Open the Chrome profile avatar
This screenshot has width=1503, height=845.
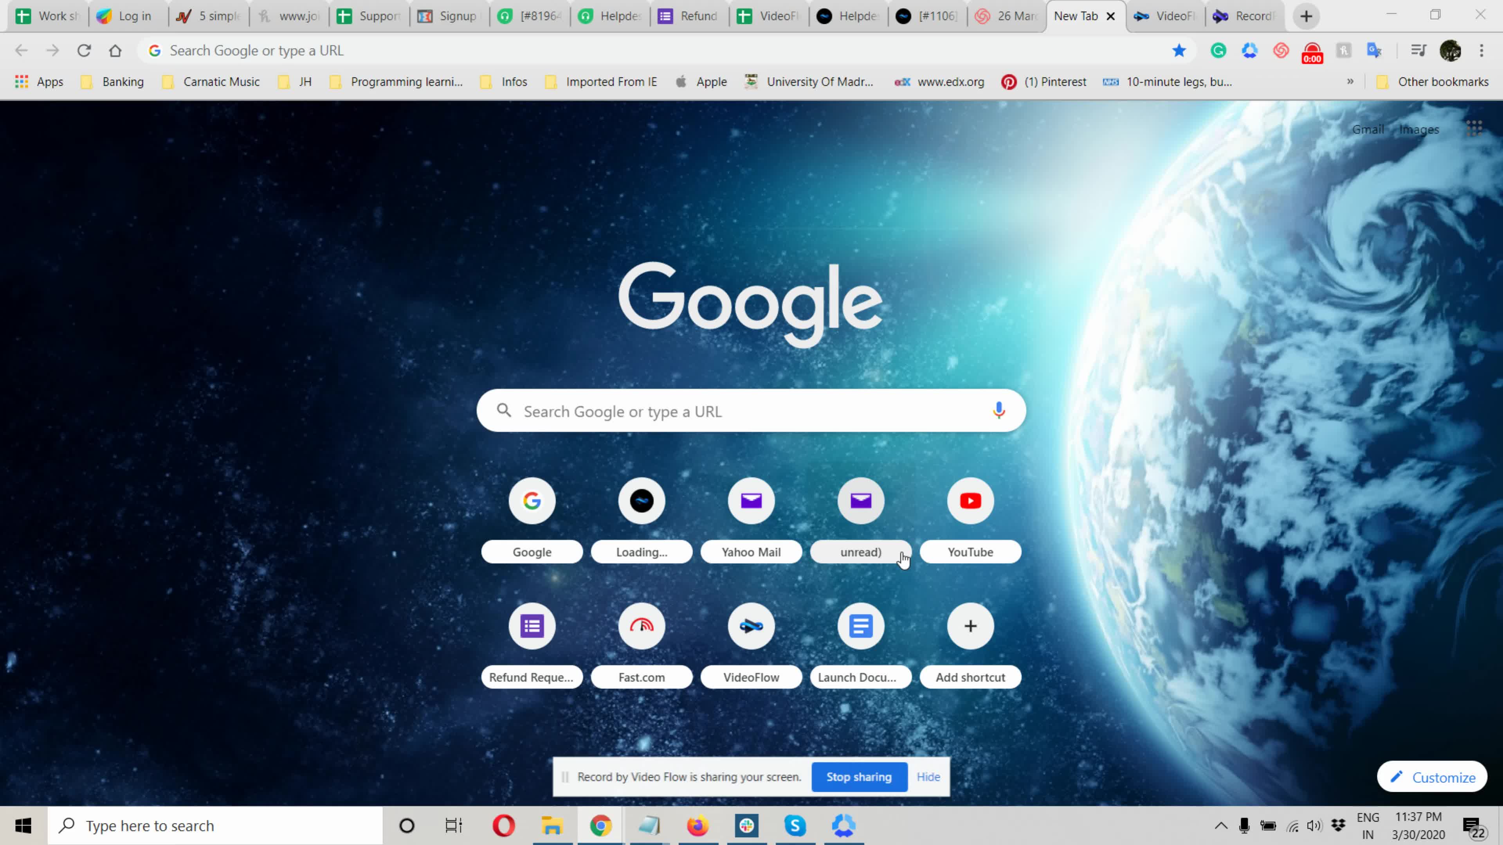1450,51
